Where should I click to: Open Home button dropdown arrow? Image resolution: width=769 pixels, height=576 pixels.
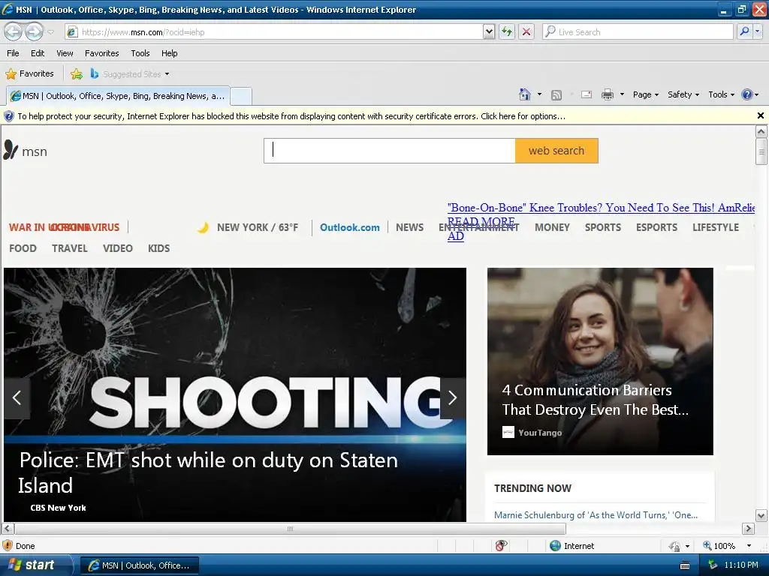point(539,94)
